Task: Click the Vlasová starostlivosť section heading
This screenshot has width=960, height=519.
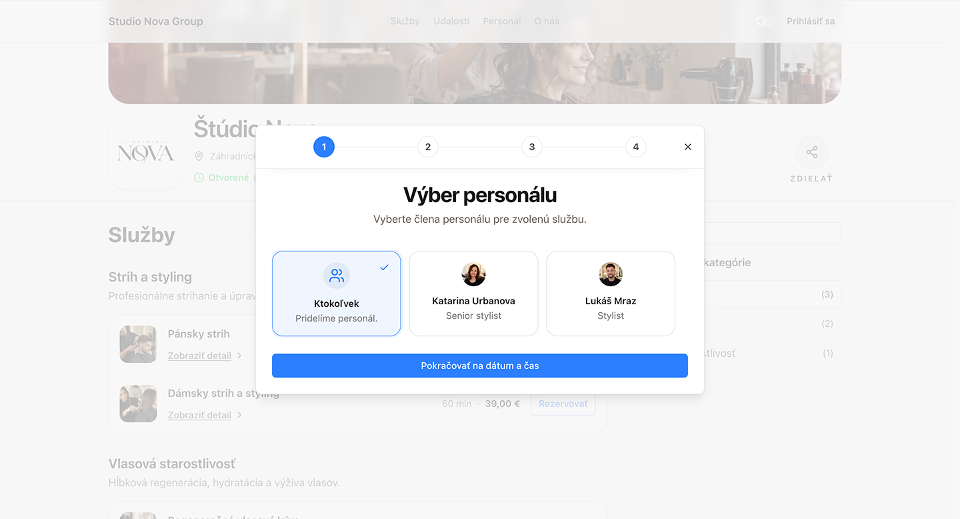Action: click(x=172, y=464)
